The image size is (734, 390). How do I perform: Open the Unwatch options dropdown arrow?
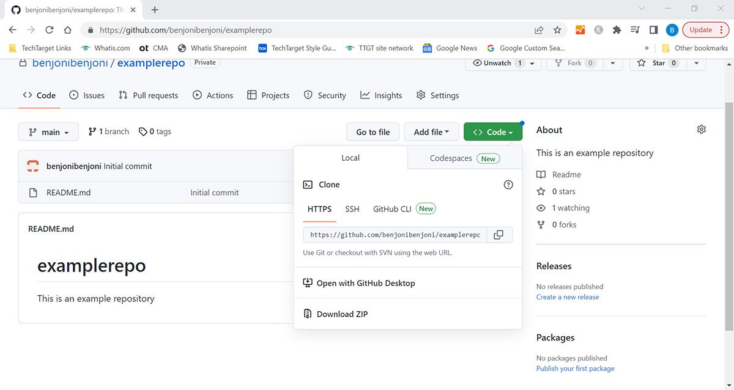532,63
